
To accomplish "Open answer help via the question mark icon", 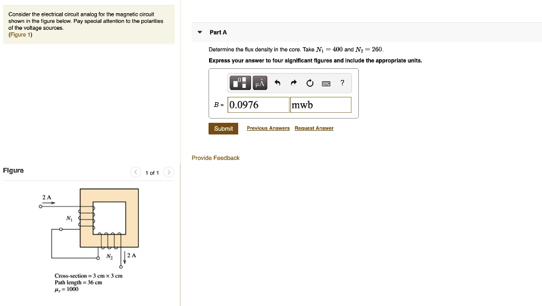I will (342, 83).
